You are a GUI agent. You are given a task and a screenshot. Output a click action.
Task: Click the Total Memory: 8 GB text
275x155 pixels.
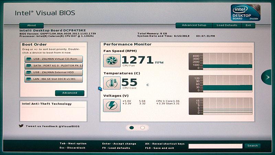point(152,33)
